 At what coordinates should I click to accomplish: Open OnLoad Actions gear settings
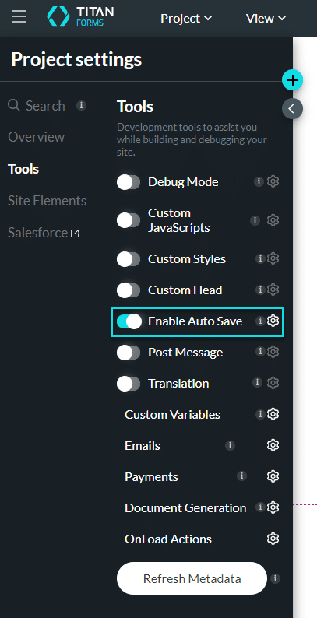click(x=273, y=539)
